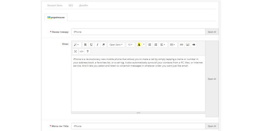Image resolution: width=262 pixels, height=131 pixels.
Task: Toggle bold formatting in description editor
Action: tap(85, 45)
